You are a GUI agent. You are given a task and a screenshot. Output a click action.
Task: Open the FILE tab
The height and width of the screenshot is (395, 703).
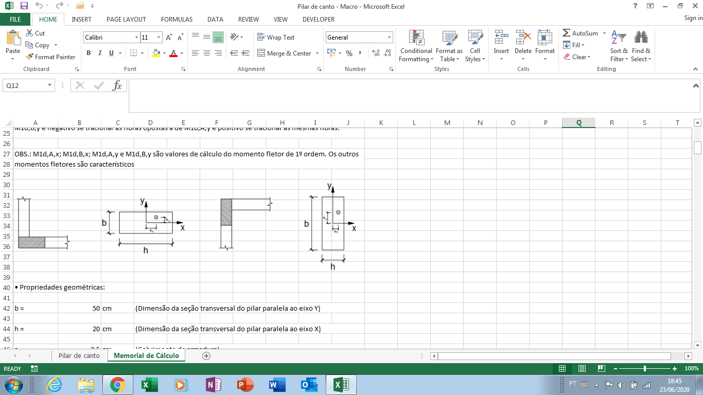tap(15, 19)
